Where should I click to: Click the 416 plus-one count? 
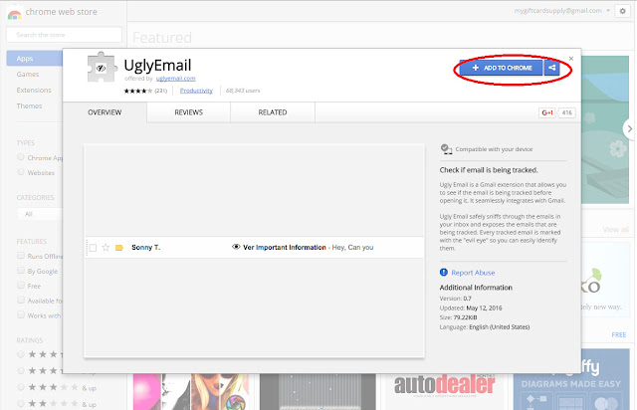click(x=567, y=112)
